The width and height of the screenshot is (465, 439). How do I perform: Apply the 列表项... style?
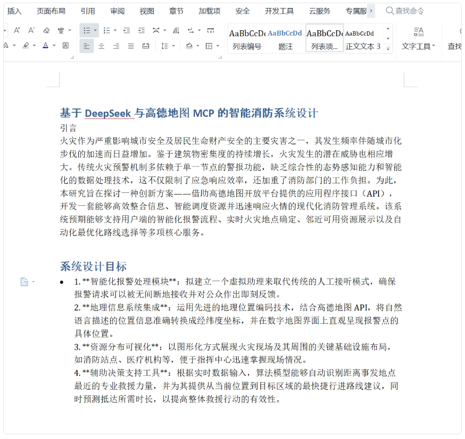point(325,38)
